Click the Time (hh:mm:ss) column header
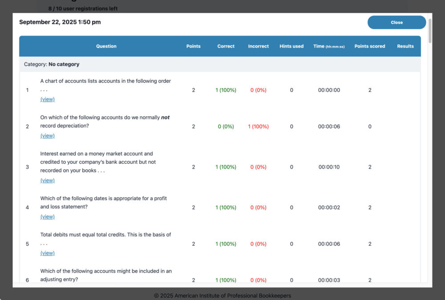This screenshot has width=445, height=300. (329, 46)
